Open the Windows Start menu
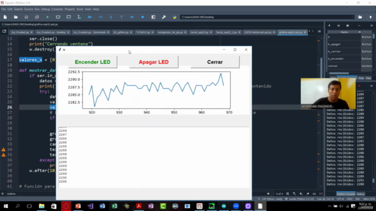This screenshot has height=211, width=376. coord(5,206)
